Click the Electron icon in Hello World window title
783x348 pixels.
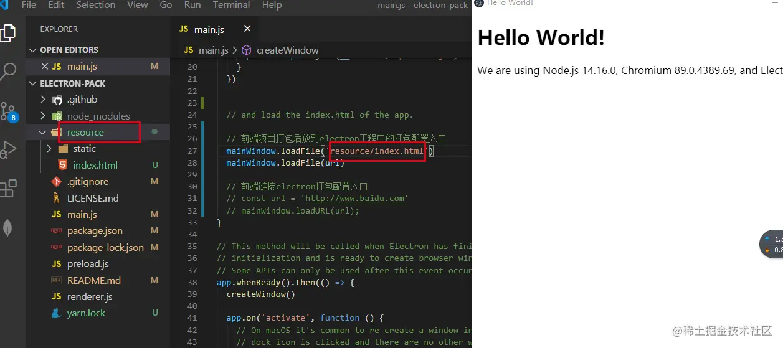point(480,3)
